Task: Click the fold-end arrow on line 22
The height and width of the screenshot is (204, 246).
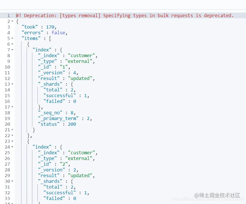Action: [x=12, y=135]
